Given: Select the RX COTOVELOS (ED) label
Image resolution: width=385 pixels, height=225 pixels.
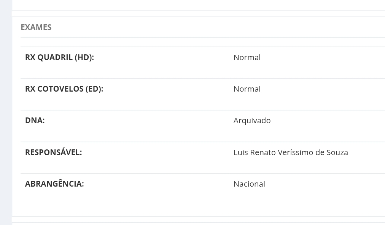Looking at the screenshot, I should (64, 89).
